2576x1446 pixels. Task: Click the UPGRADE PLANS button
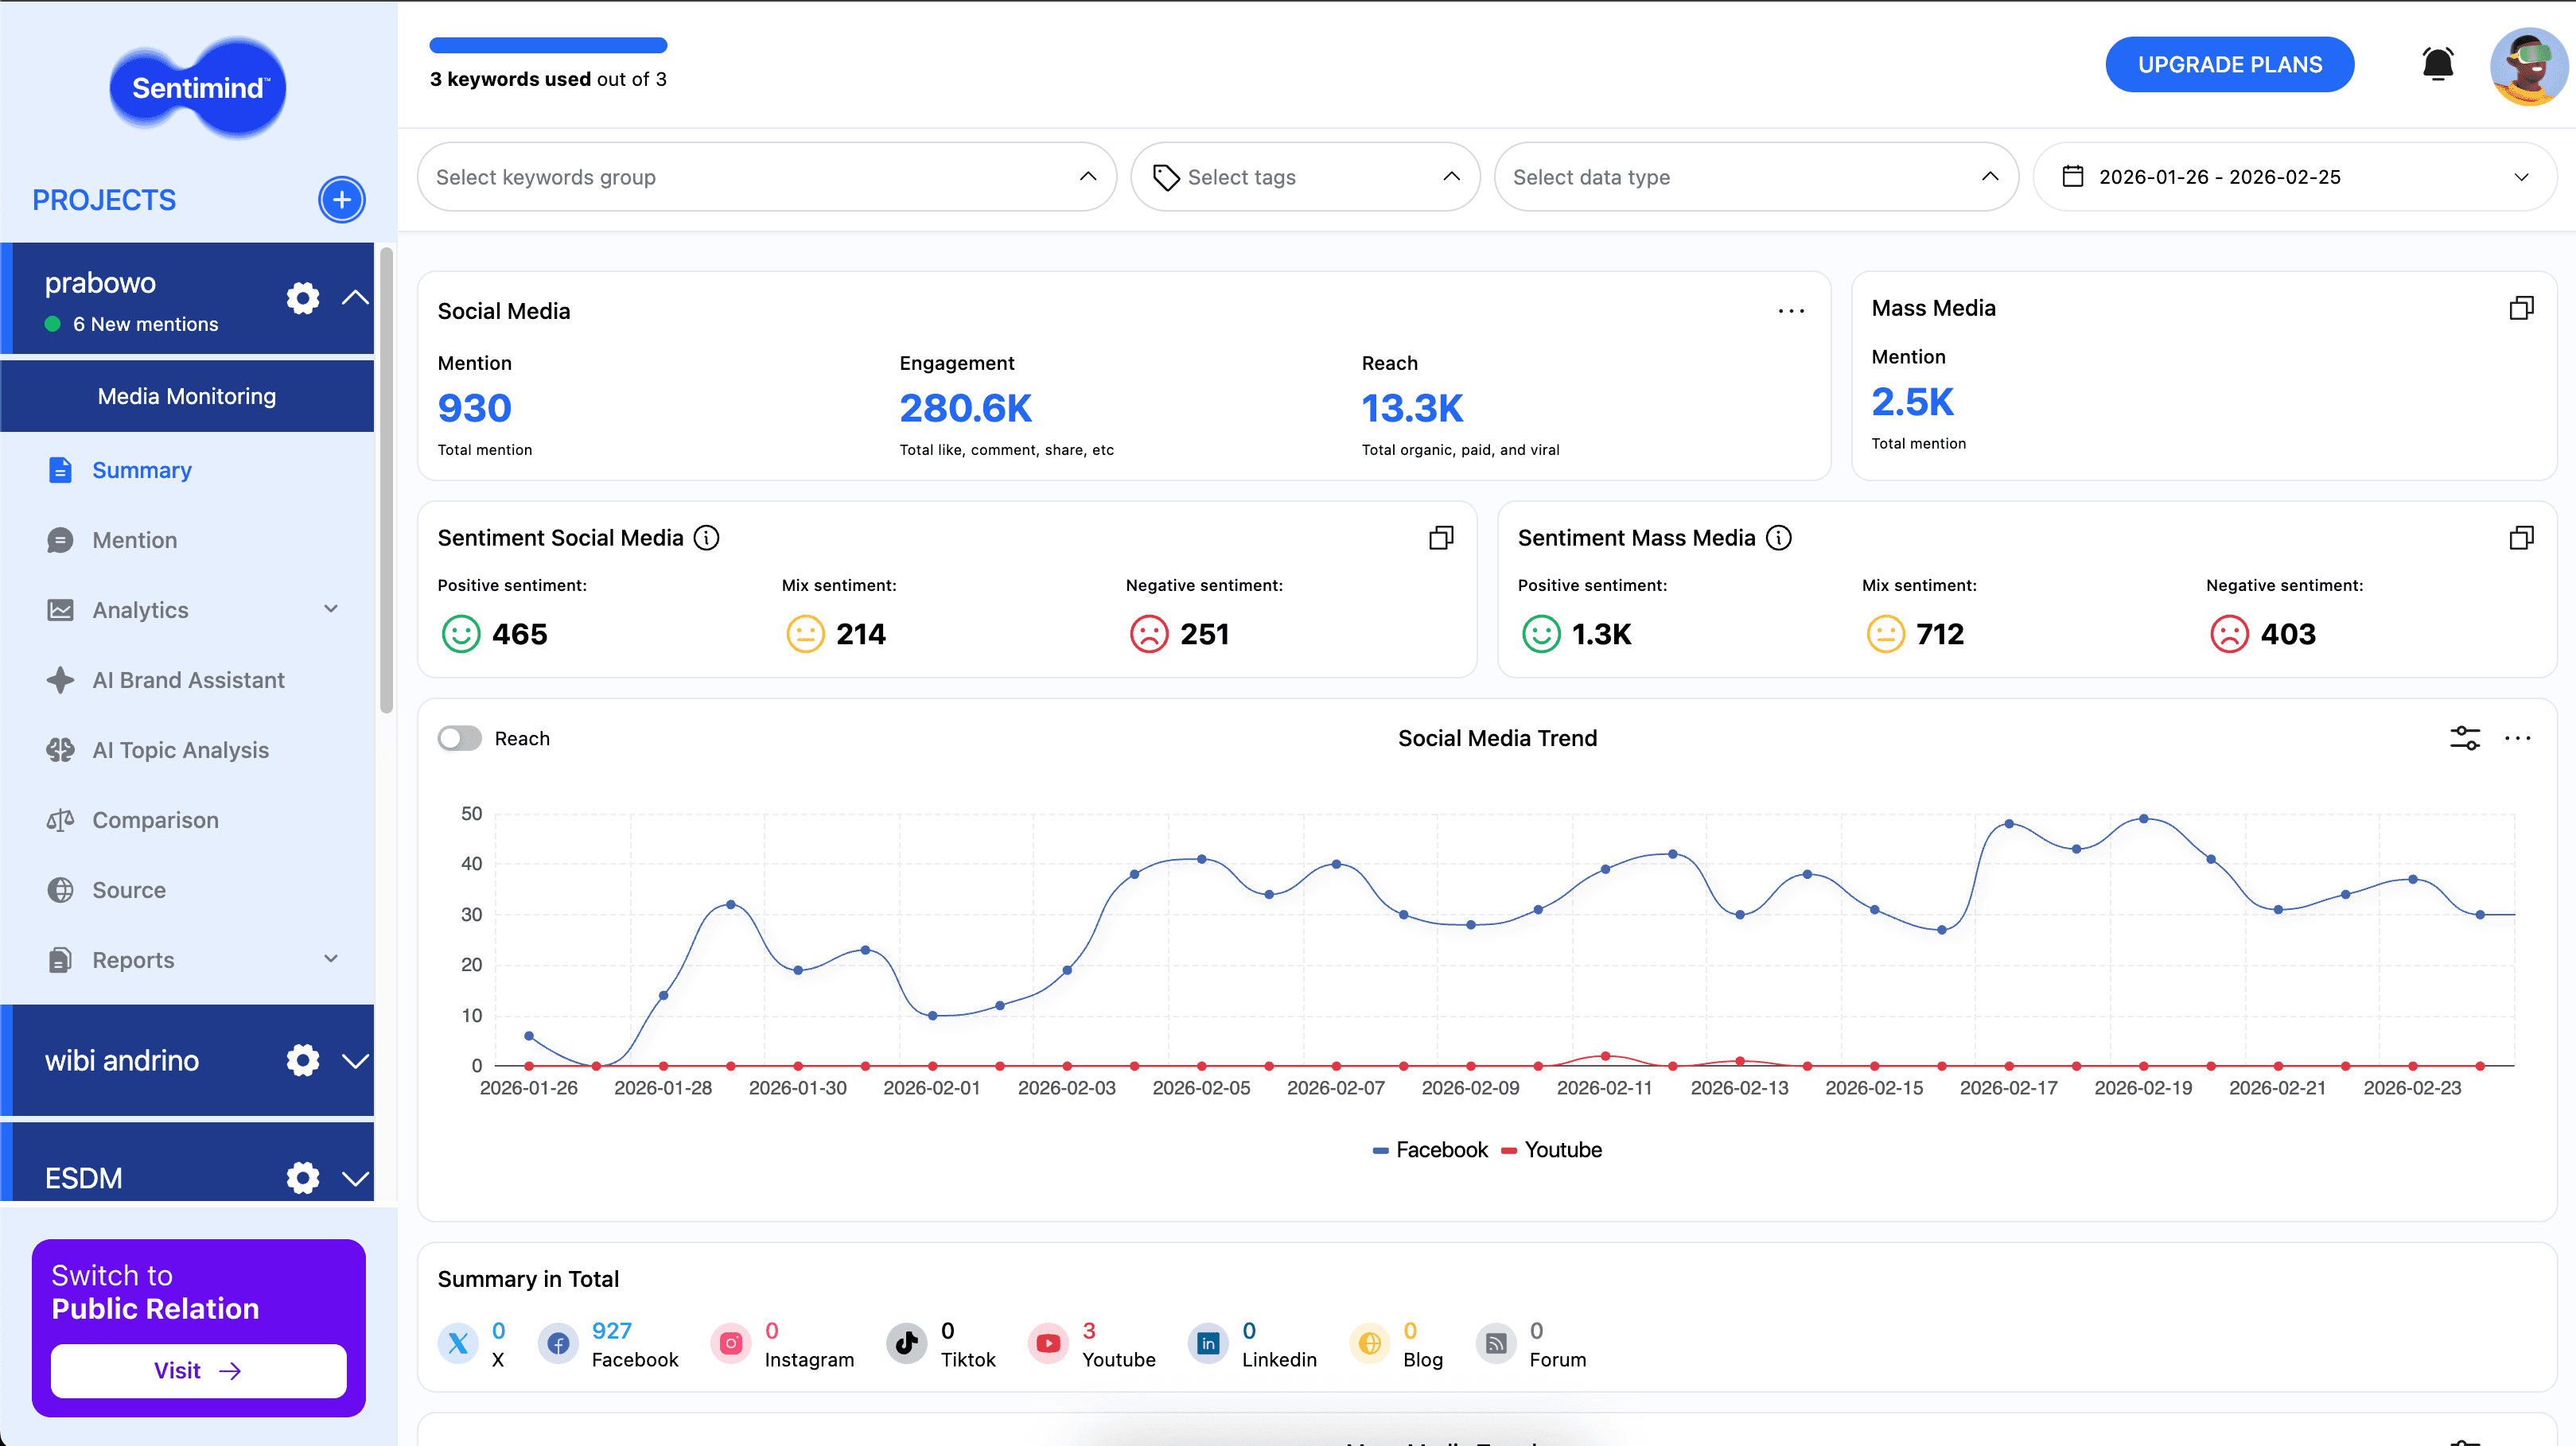click(2229, 65)
